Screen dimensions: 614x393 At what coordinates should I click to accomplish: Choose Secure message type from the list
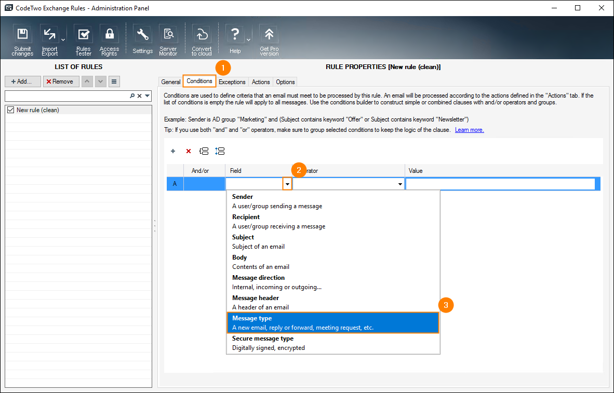click(333, 343)
